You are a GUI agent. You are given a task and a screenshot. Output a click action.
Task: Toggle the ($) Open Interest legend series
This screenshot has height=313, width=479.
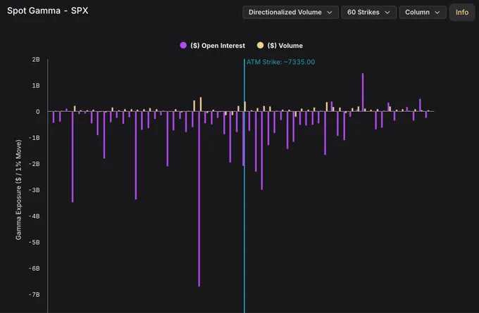tap(213, 46)
